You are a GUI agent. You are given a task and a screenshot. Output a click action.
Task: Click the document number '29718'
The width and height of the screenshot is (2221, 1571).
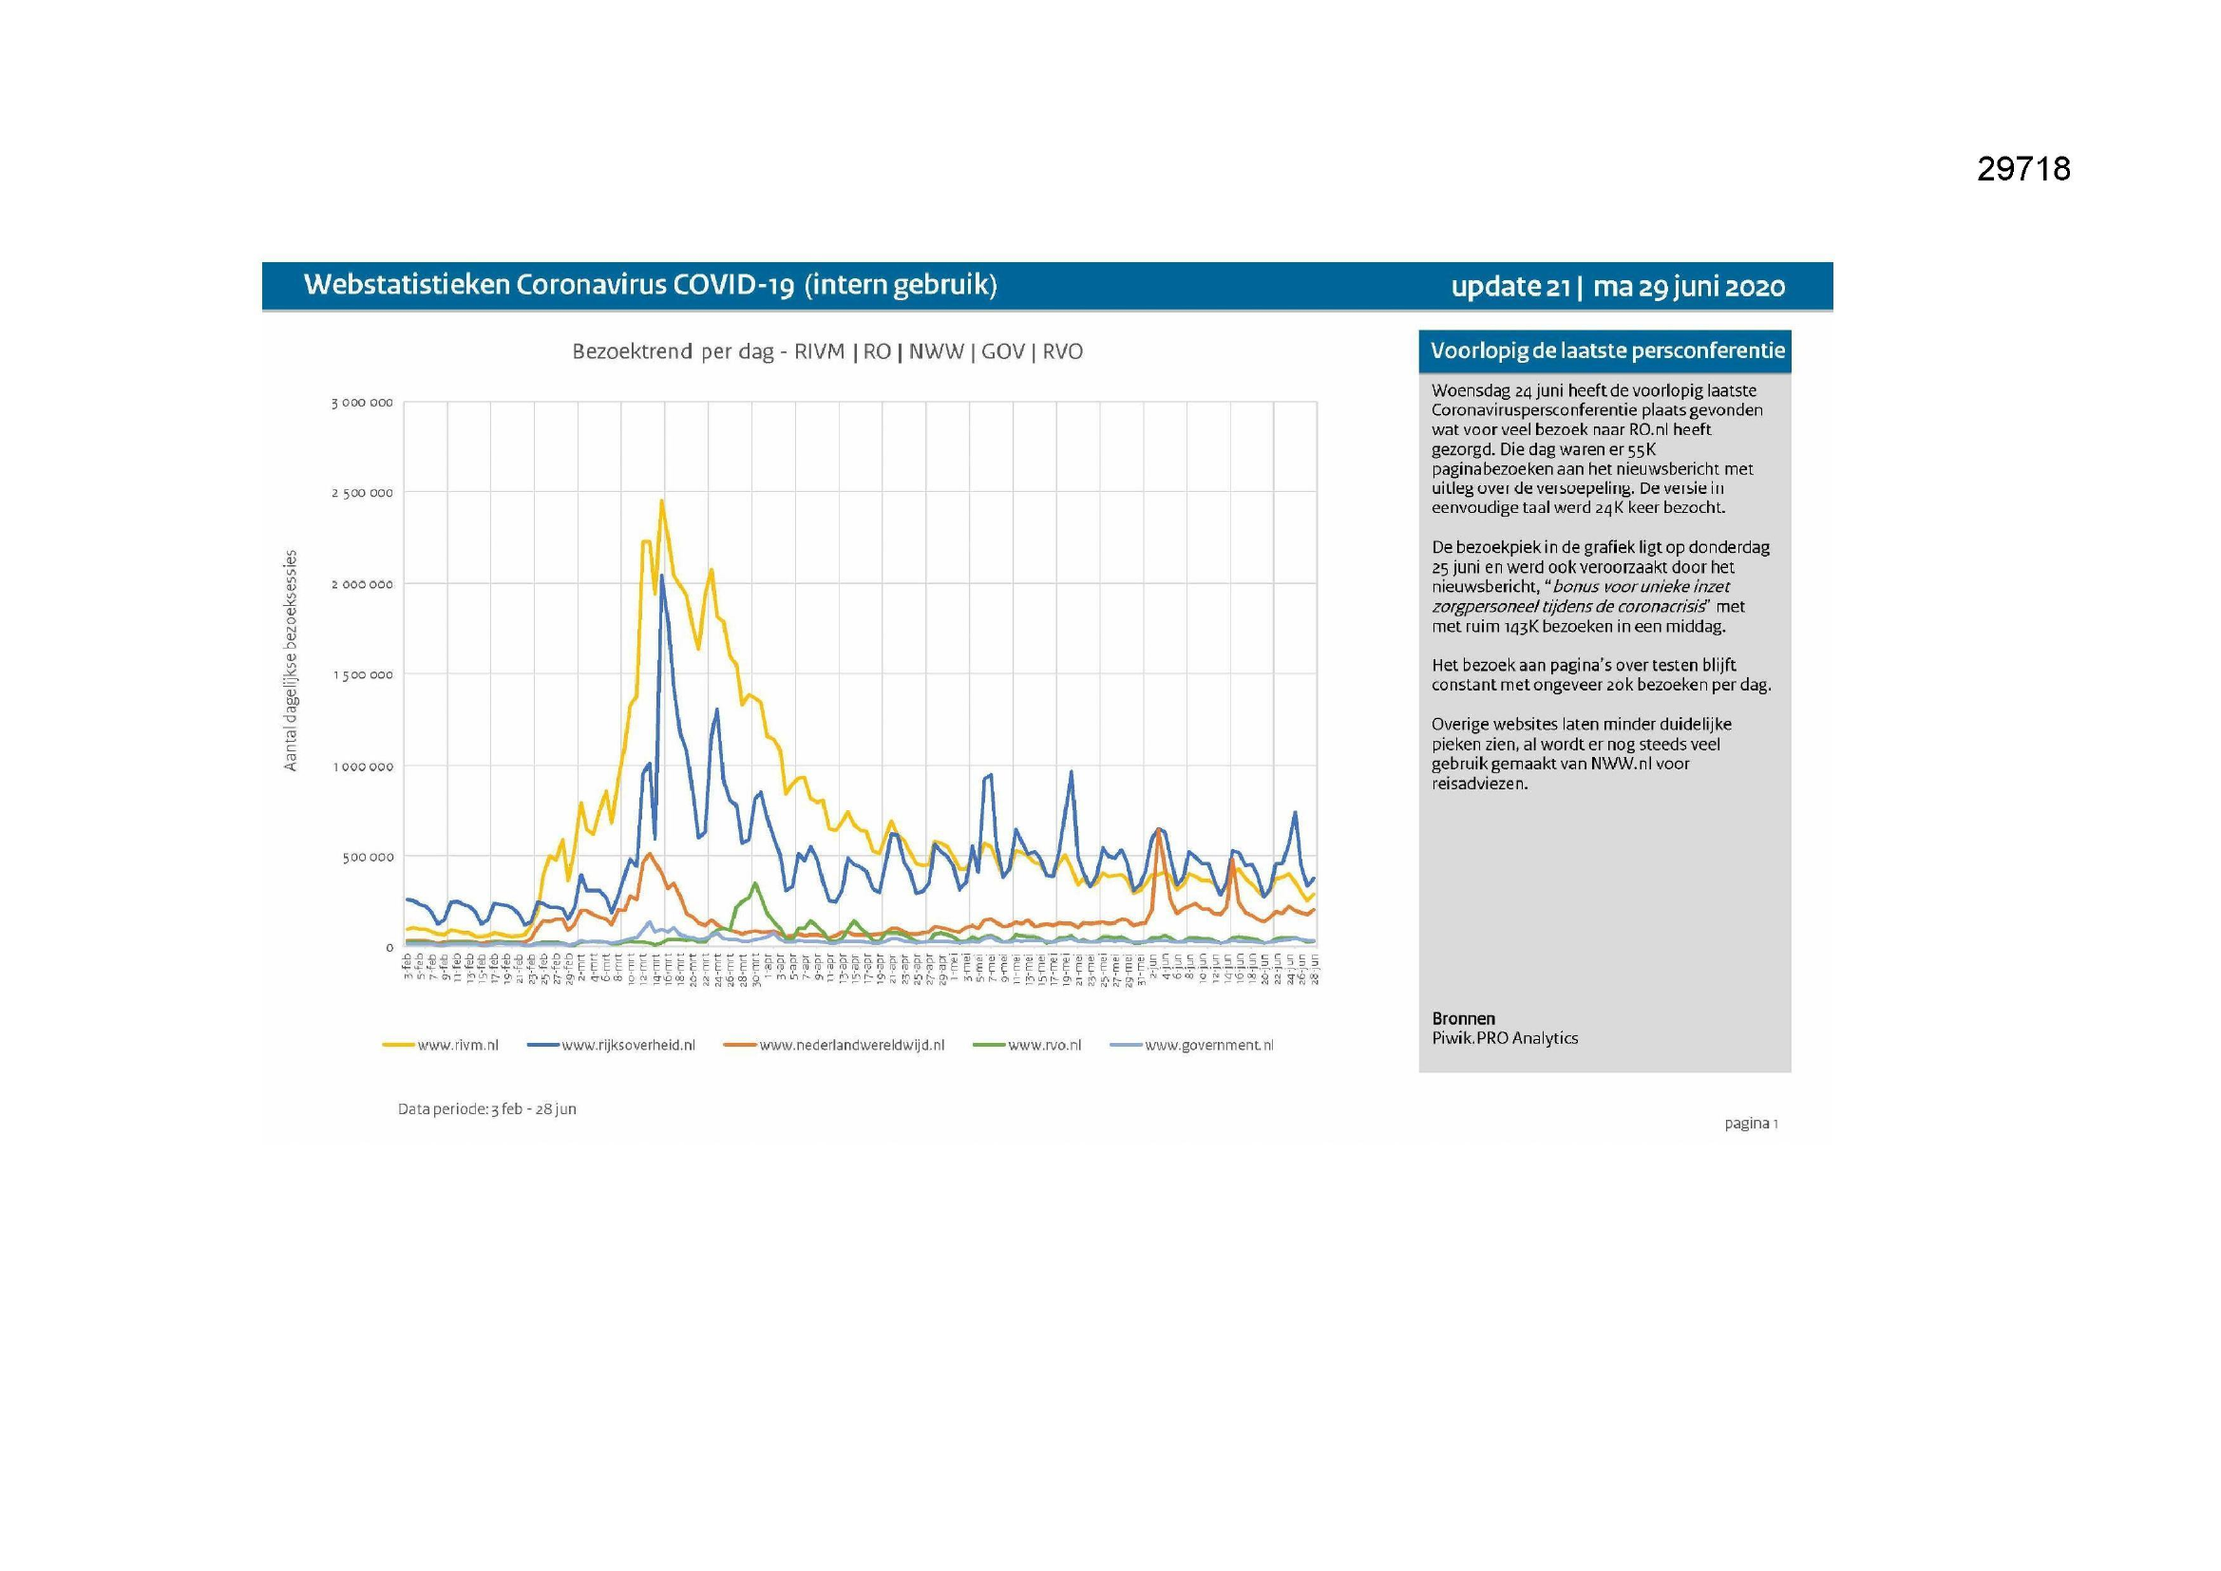click(x=2023, y=169)
